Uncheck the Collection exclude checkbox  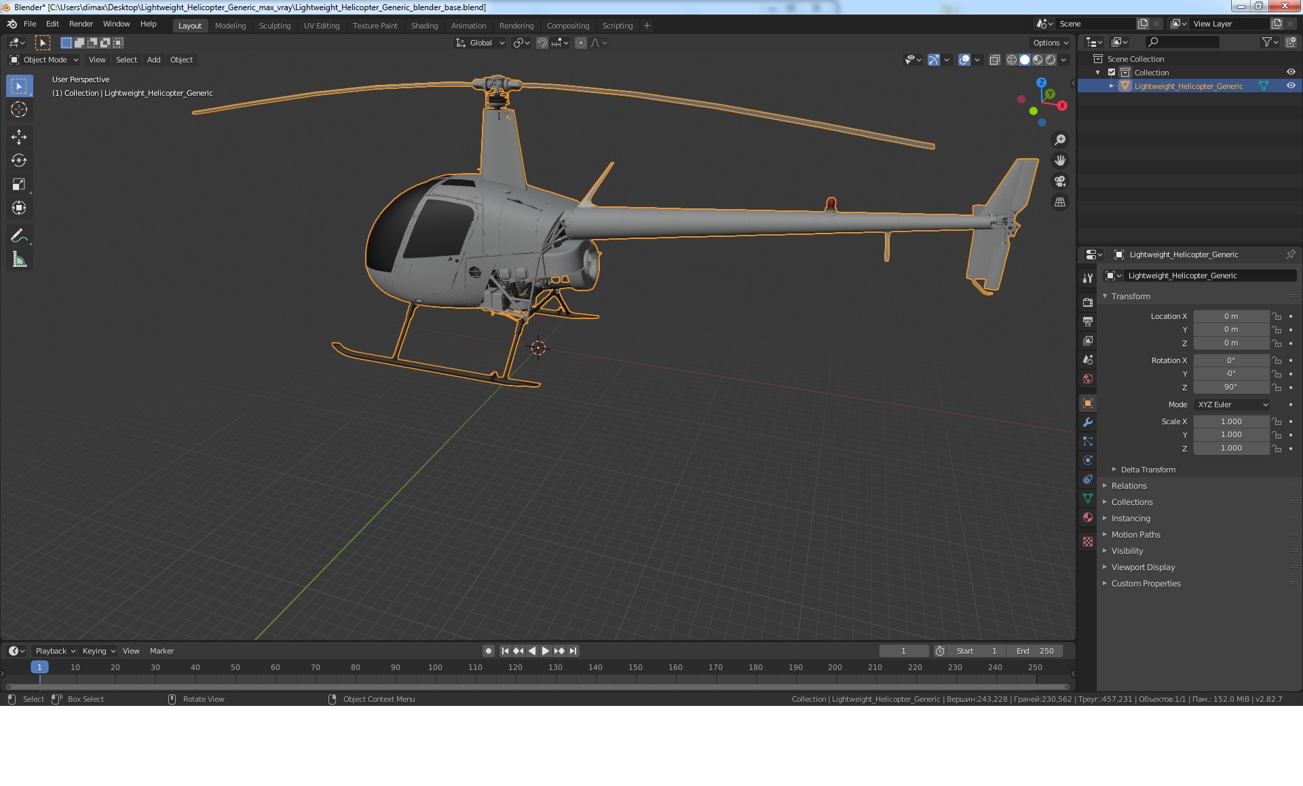point(1112,72)
